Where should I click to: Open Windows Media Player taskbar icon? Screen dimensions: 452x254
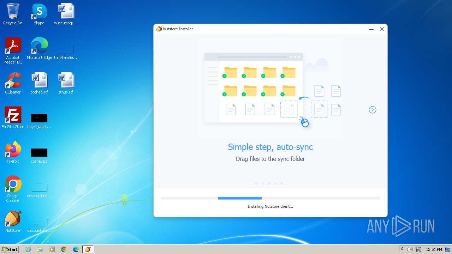click(x=52, y=249)
